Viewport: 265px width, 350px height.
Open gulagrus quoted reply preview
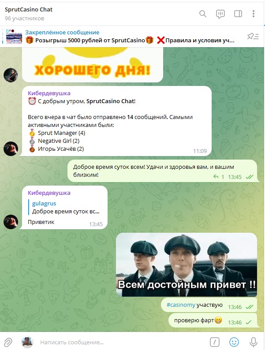[x=66, y=207]
